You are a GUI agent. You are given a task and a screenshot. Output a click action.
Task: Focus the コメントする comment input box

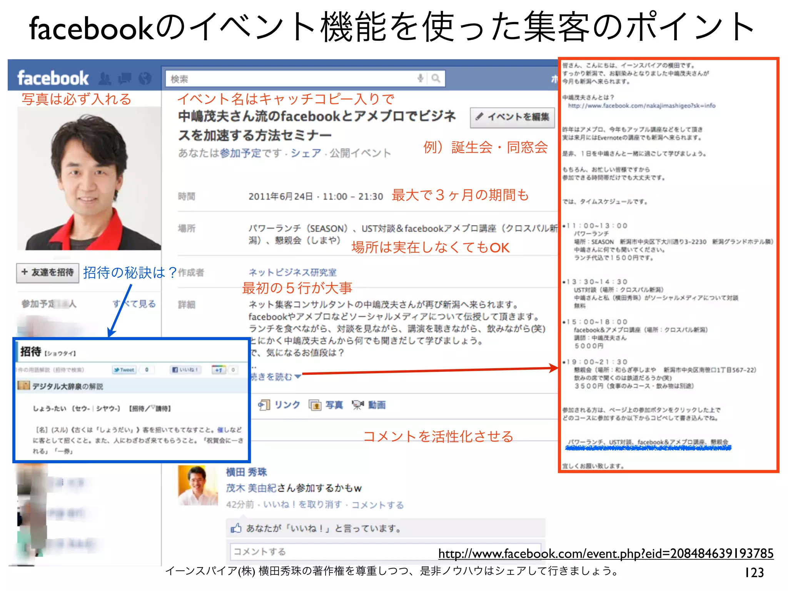point(385,552)
